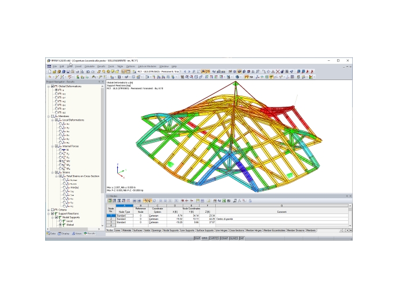Toggle the Global Deformations checkbox
Viewport: 398px width, 298px height.
pos(53,86)
